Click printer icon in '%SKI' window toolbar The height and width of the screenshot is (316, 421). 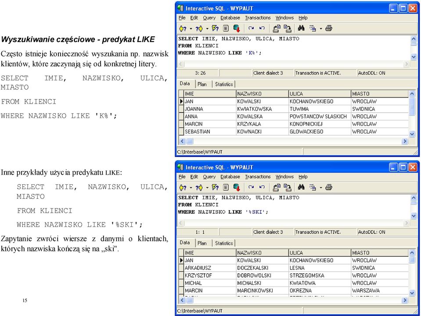tap(329, 187)
